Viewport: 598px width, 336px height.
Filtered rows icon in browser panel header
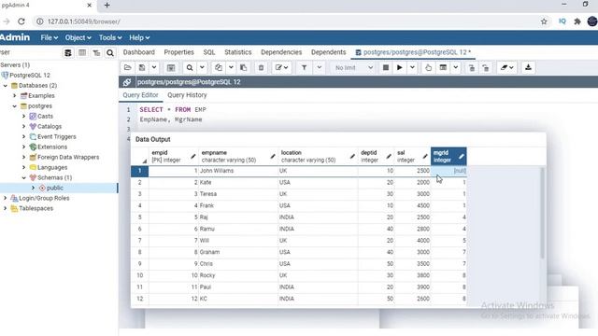click(x=96, y=52)
